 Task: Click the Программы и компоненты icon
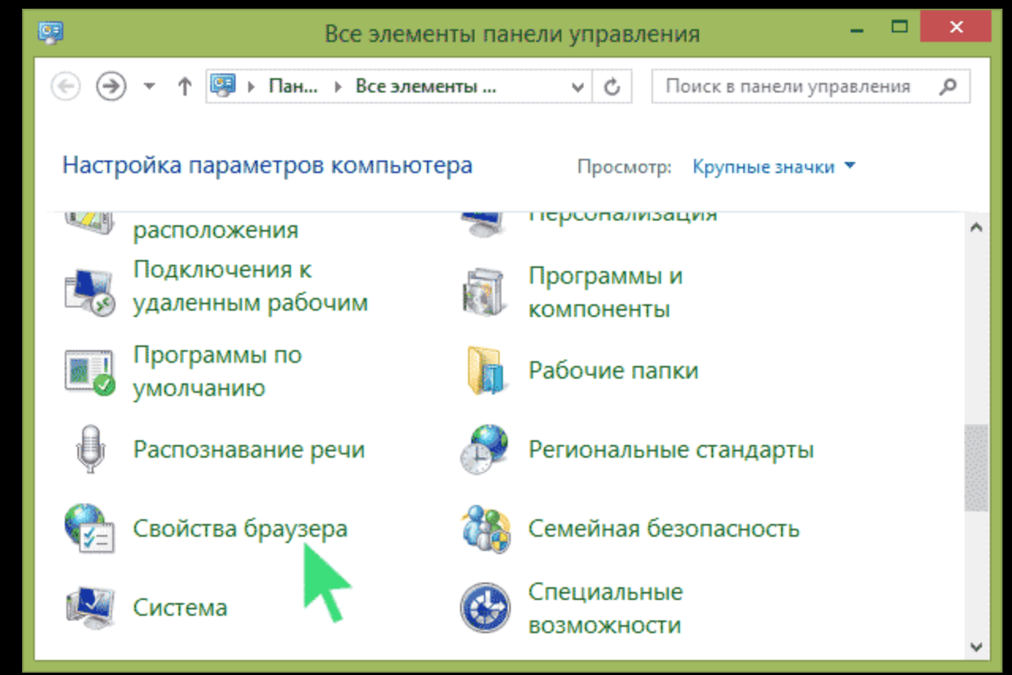point(483,292)
